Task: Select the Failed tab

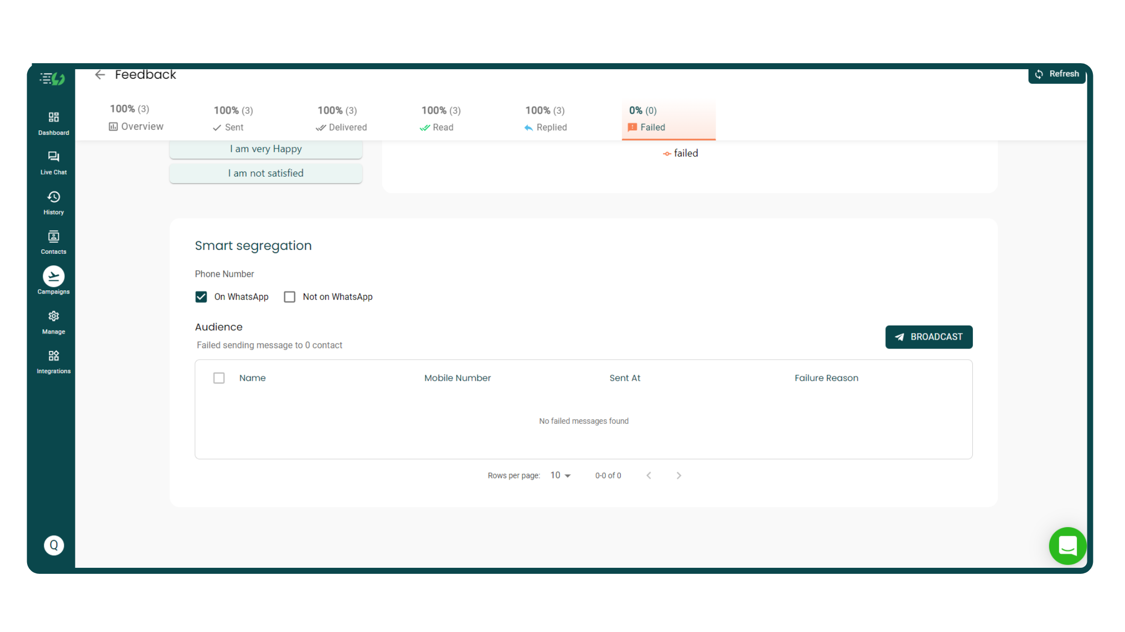Action: tap(668, 119)
